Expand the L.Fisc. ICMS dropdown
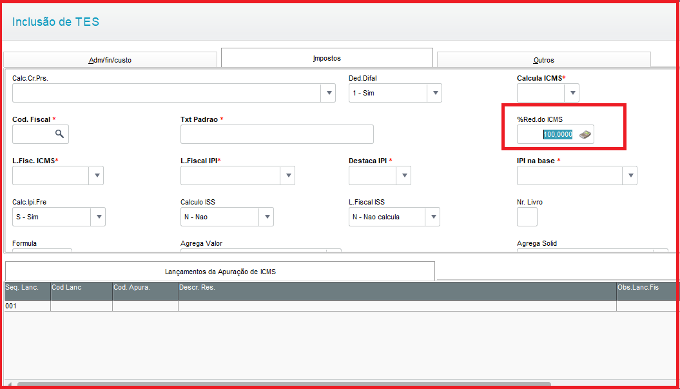The width and height of the screenshot is (680, 389). tap(96, 175)
